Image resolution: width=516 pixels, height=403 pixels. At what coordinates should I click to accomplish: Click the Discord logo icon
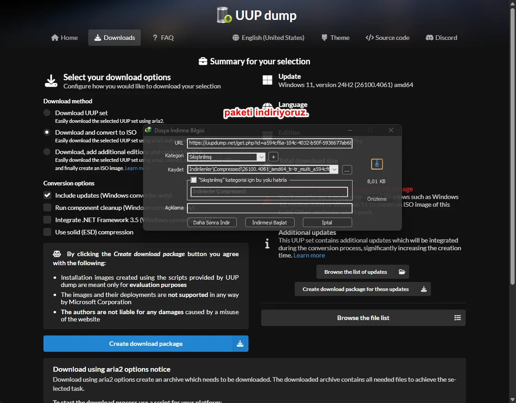pyautogui.click(x=430, y=38)
